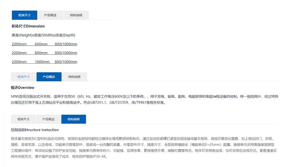This screenshot has height=167, width=289.
Task: Click the active blue 柜体尺寸 tab
Action: click(24, 15)
